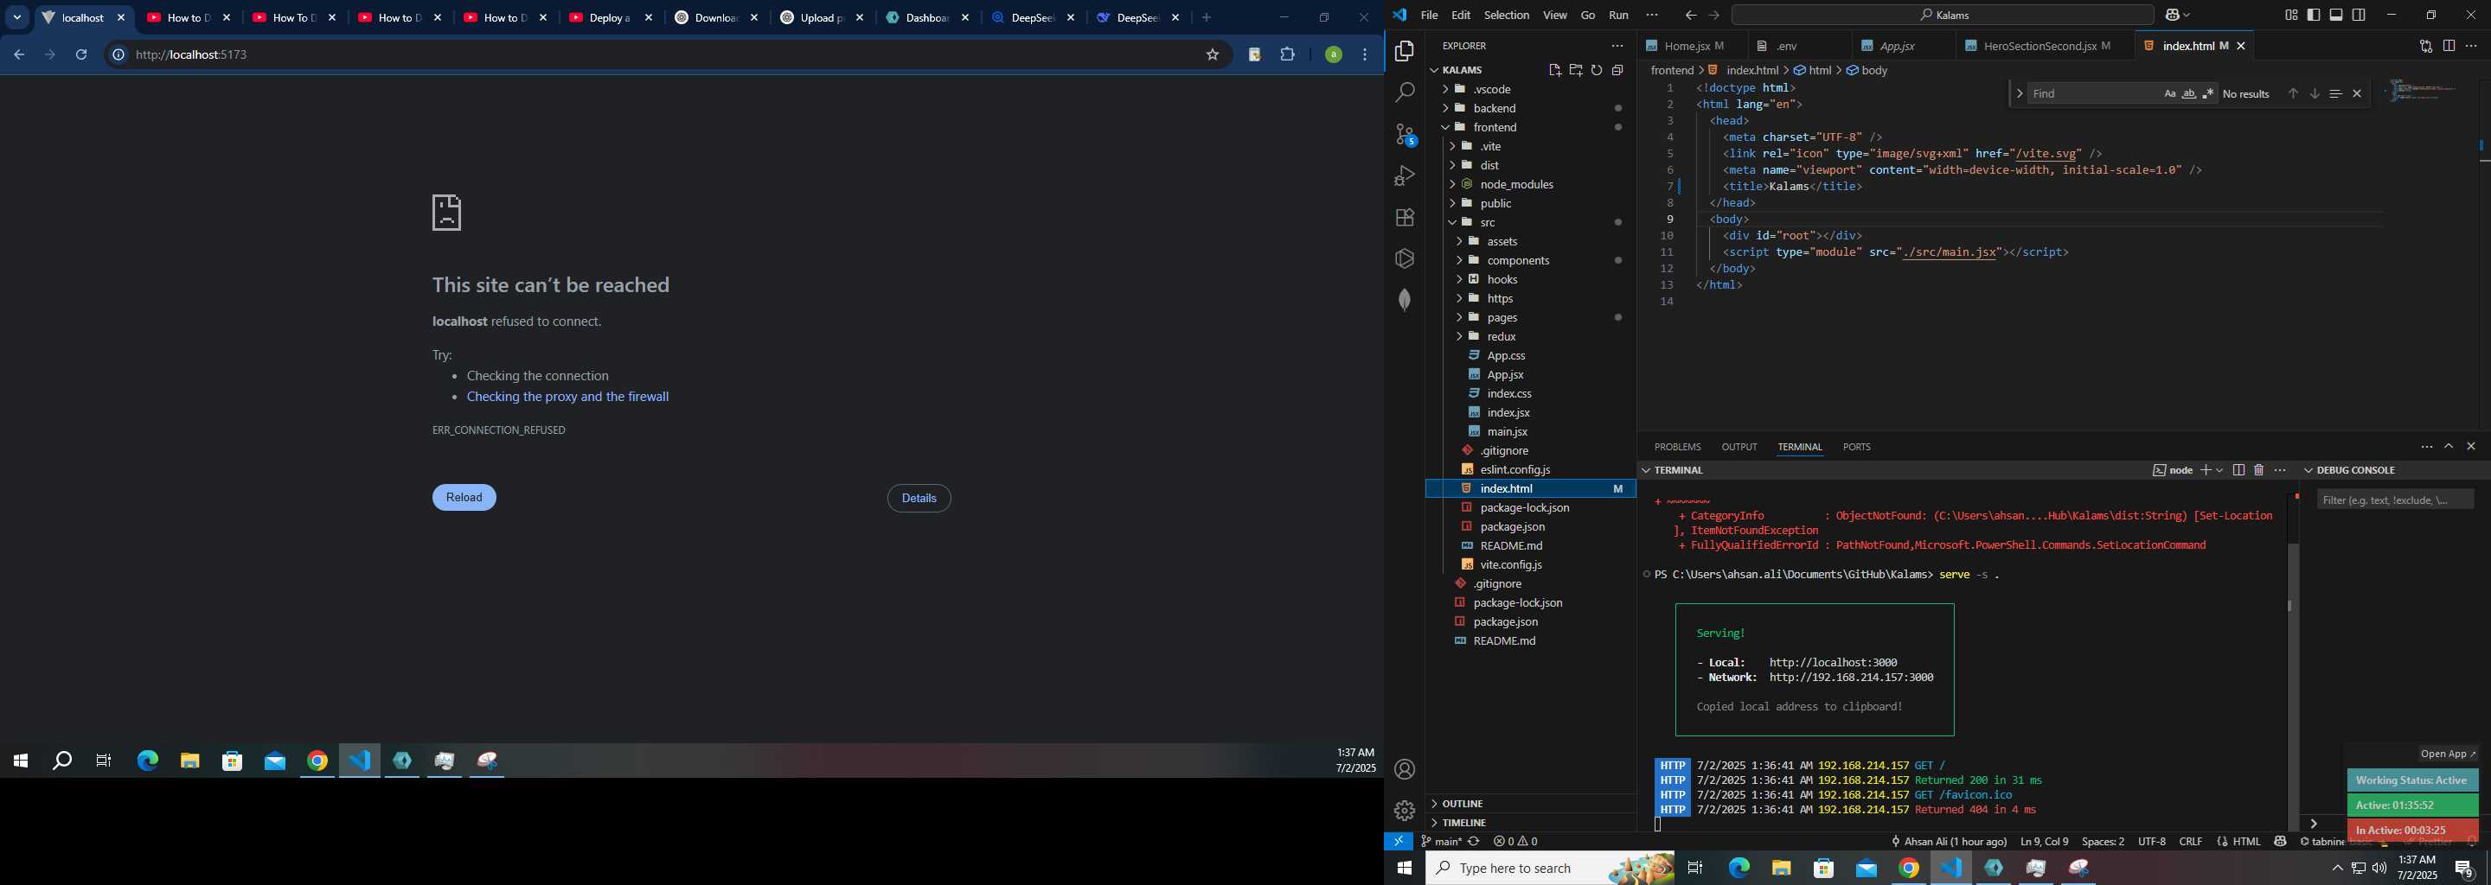
Task: Switch to the PORTS panel tab
Action: [1857, 448]
